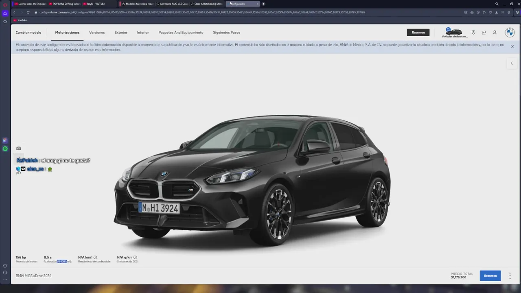Screen dimensions: 521x293
Task: Open the dealer locator pin icon
Action: [x=473, y=33]
